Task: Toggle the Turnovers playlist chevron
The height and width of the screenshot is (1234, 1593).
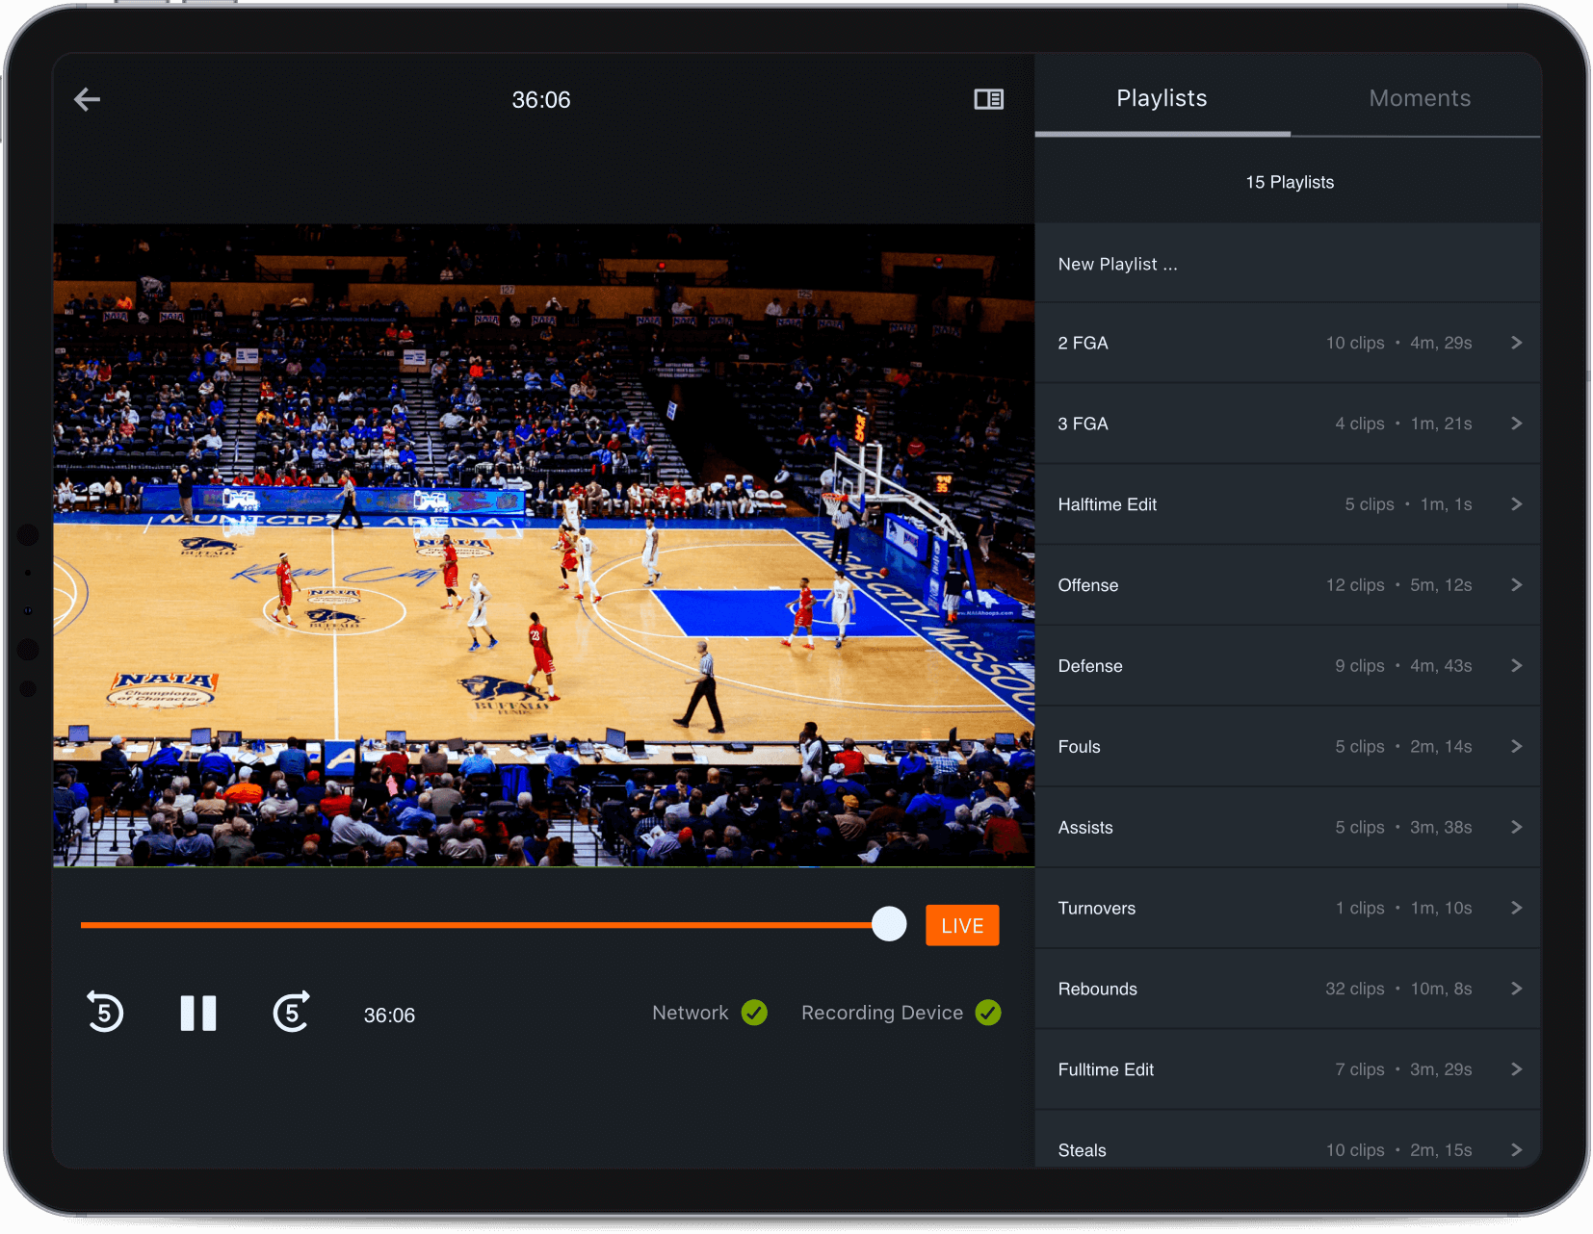Action: (x=1515, y=908)
